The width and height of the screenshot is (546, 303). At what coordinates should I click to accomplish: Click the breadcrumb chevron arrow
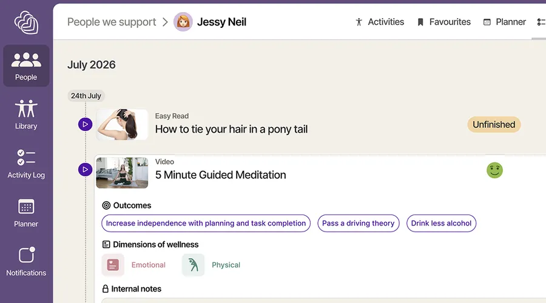pos(165,22)
